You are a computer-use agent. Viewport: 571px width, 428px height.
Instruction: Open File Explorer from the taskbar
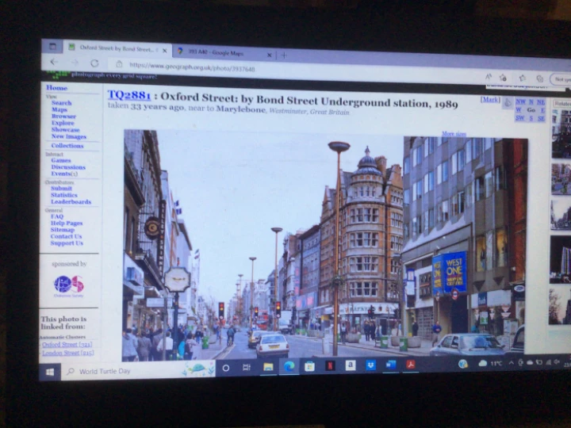pyautogui.click(x=268, y=366)
